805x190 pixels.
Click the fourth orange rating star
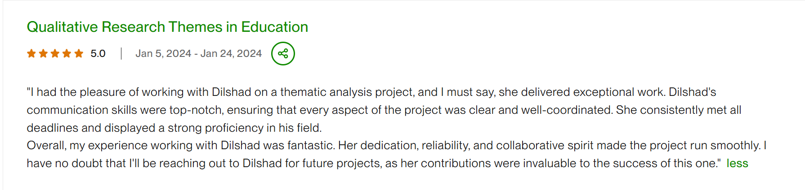67,54
